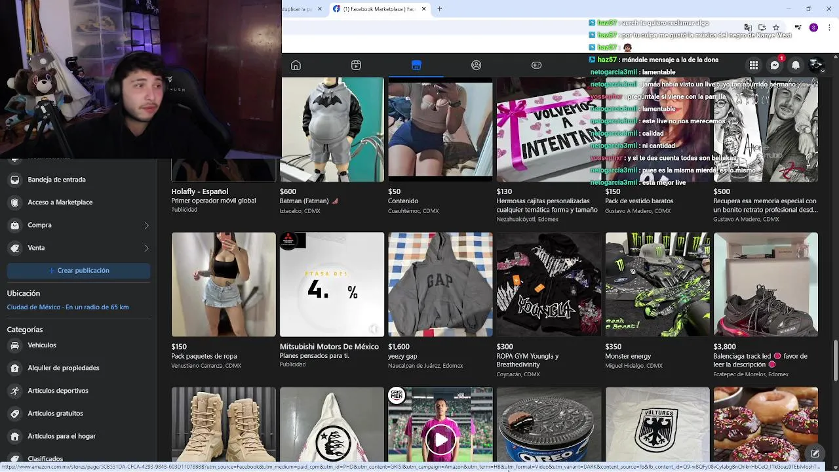The width and height of the screenshot is (839, 472).
Task: Open the Alquiler de propiedades category
Action: 79,368
